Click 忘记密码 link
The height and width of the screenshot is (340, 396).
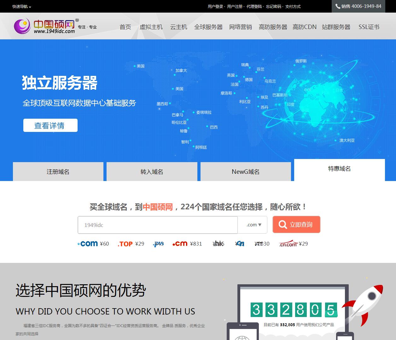(x=274, y=6)
